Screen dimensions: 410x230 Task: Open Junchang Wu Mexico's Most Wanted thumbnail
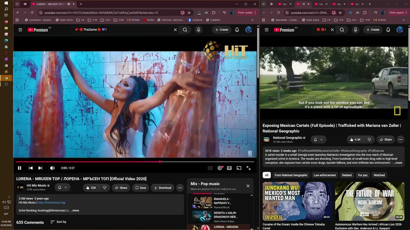pos(298,201)
